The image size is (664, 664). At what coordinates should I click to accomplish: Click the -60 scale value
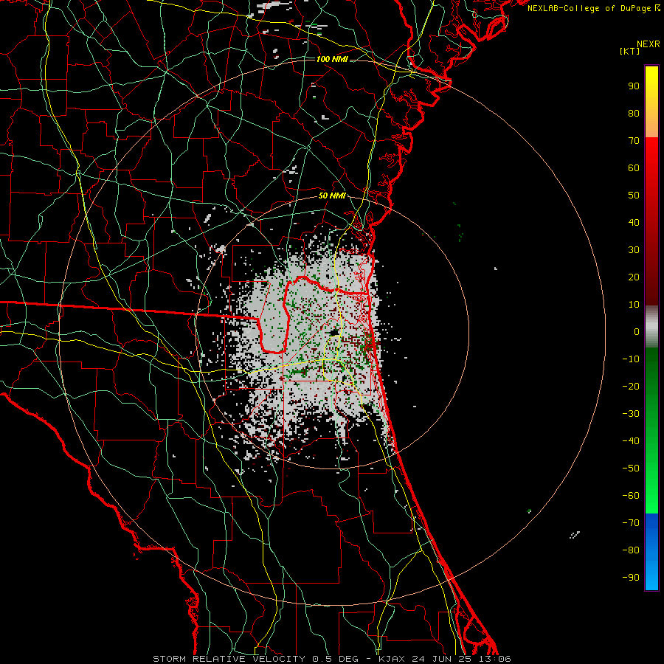click(x=631, y=496)
